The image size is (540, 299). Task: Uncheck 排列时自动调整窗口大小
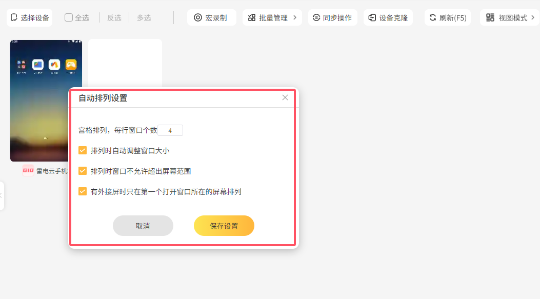coord(83,150)
